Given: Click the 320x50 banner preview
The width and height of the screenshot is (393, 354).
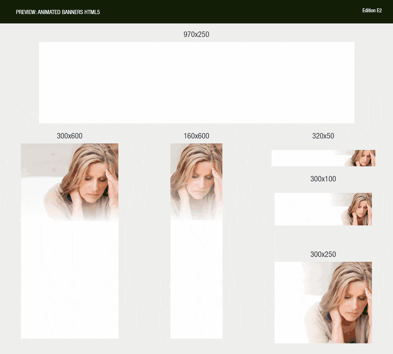Looking at the screenshot, I should [323, 158].
